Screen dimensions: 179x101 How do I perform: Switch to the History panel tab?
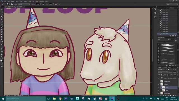172,8
